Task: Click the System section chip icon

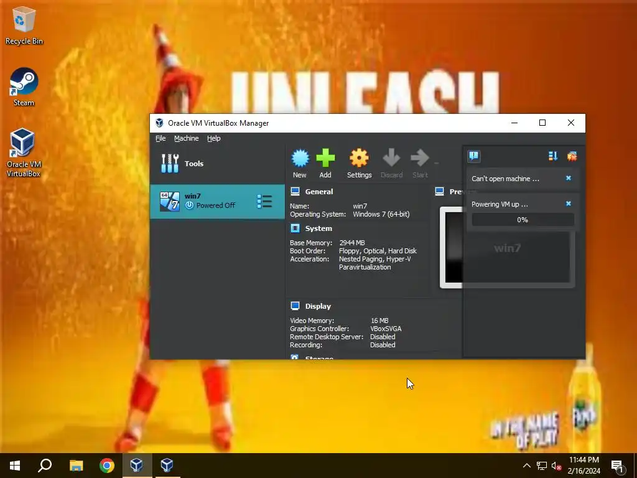Action: 295,228
